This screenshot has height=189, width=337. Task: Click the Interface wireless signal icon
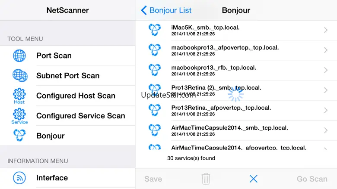pos(19,178)
